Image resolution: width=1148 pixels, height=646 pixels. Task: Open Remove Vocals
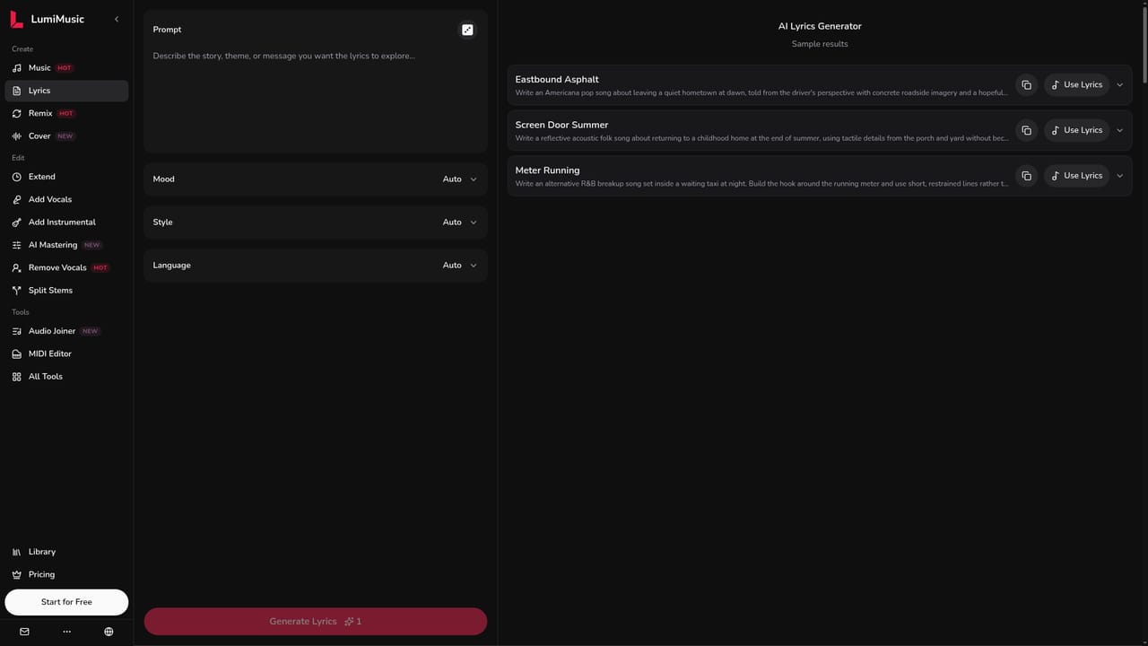click(66, 267)
